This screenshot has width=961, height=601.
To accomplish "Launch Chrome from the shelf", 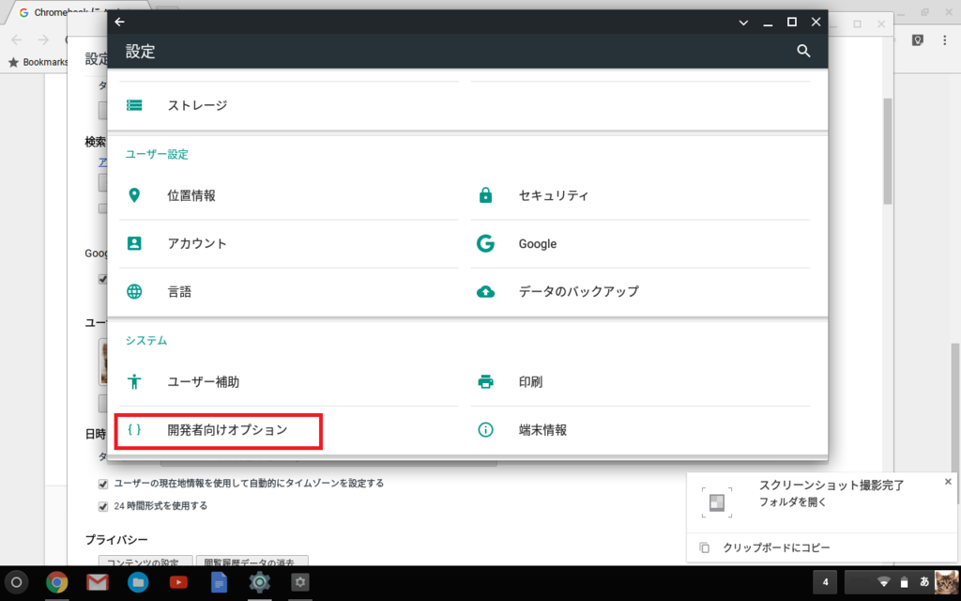I will click(57, 582).
